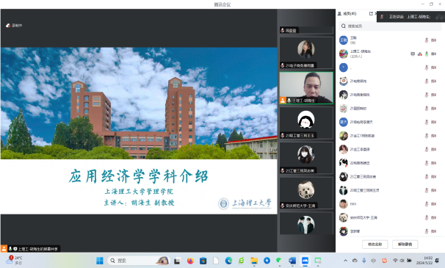
Task: Click the Tencent Meeting taskbar icon
Action: tap(305, 261)
